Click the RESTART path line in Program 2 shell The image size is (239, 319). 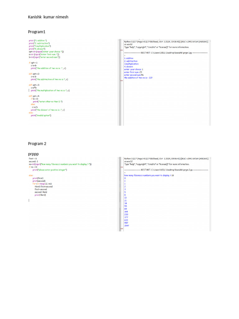coord(166,170)
